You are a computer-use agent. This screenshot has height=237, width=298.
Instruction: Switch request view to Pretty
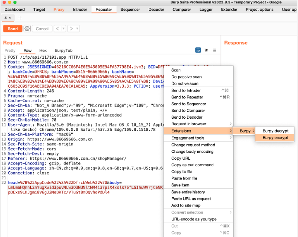(x=10, y=51)
